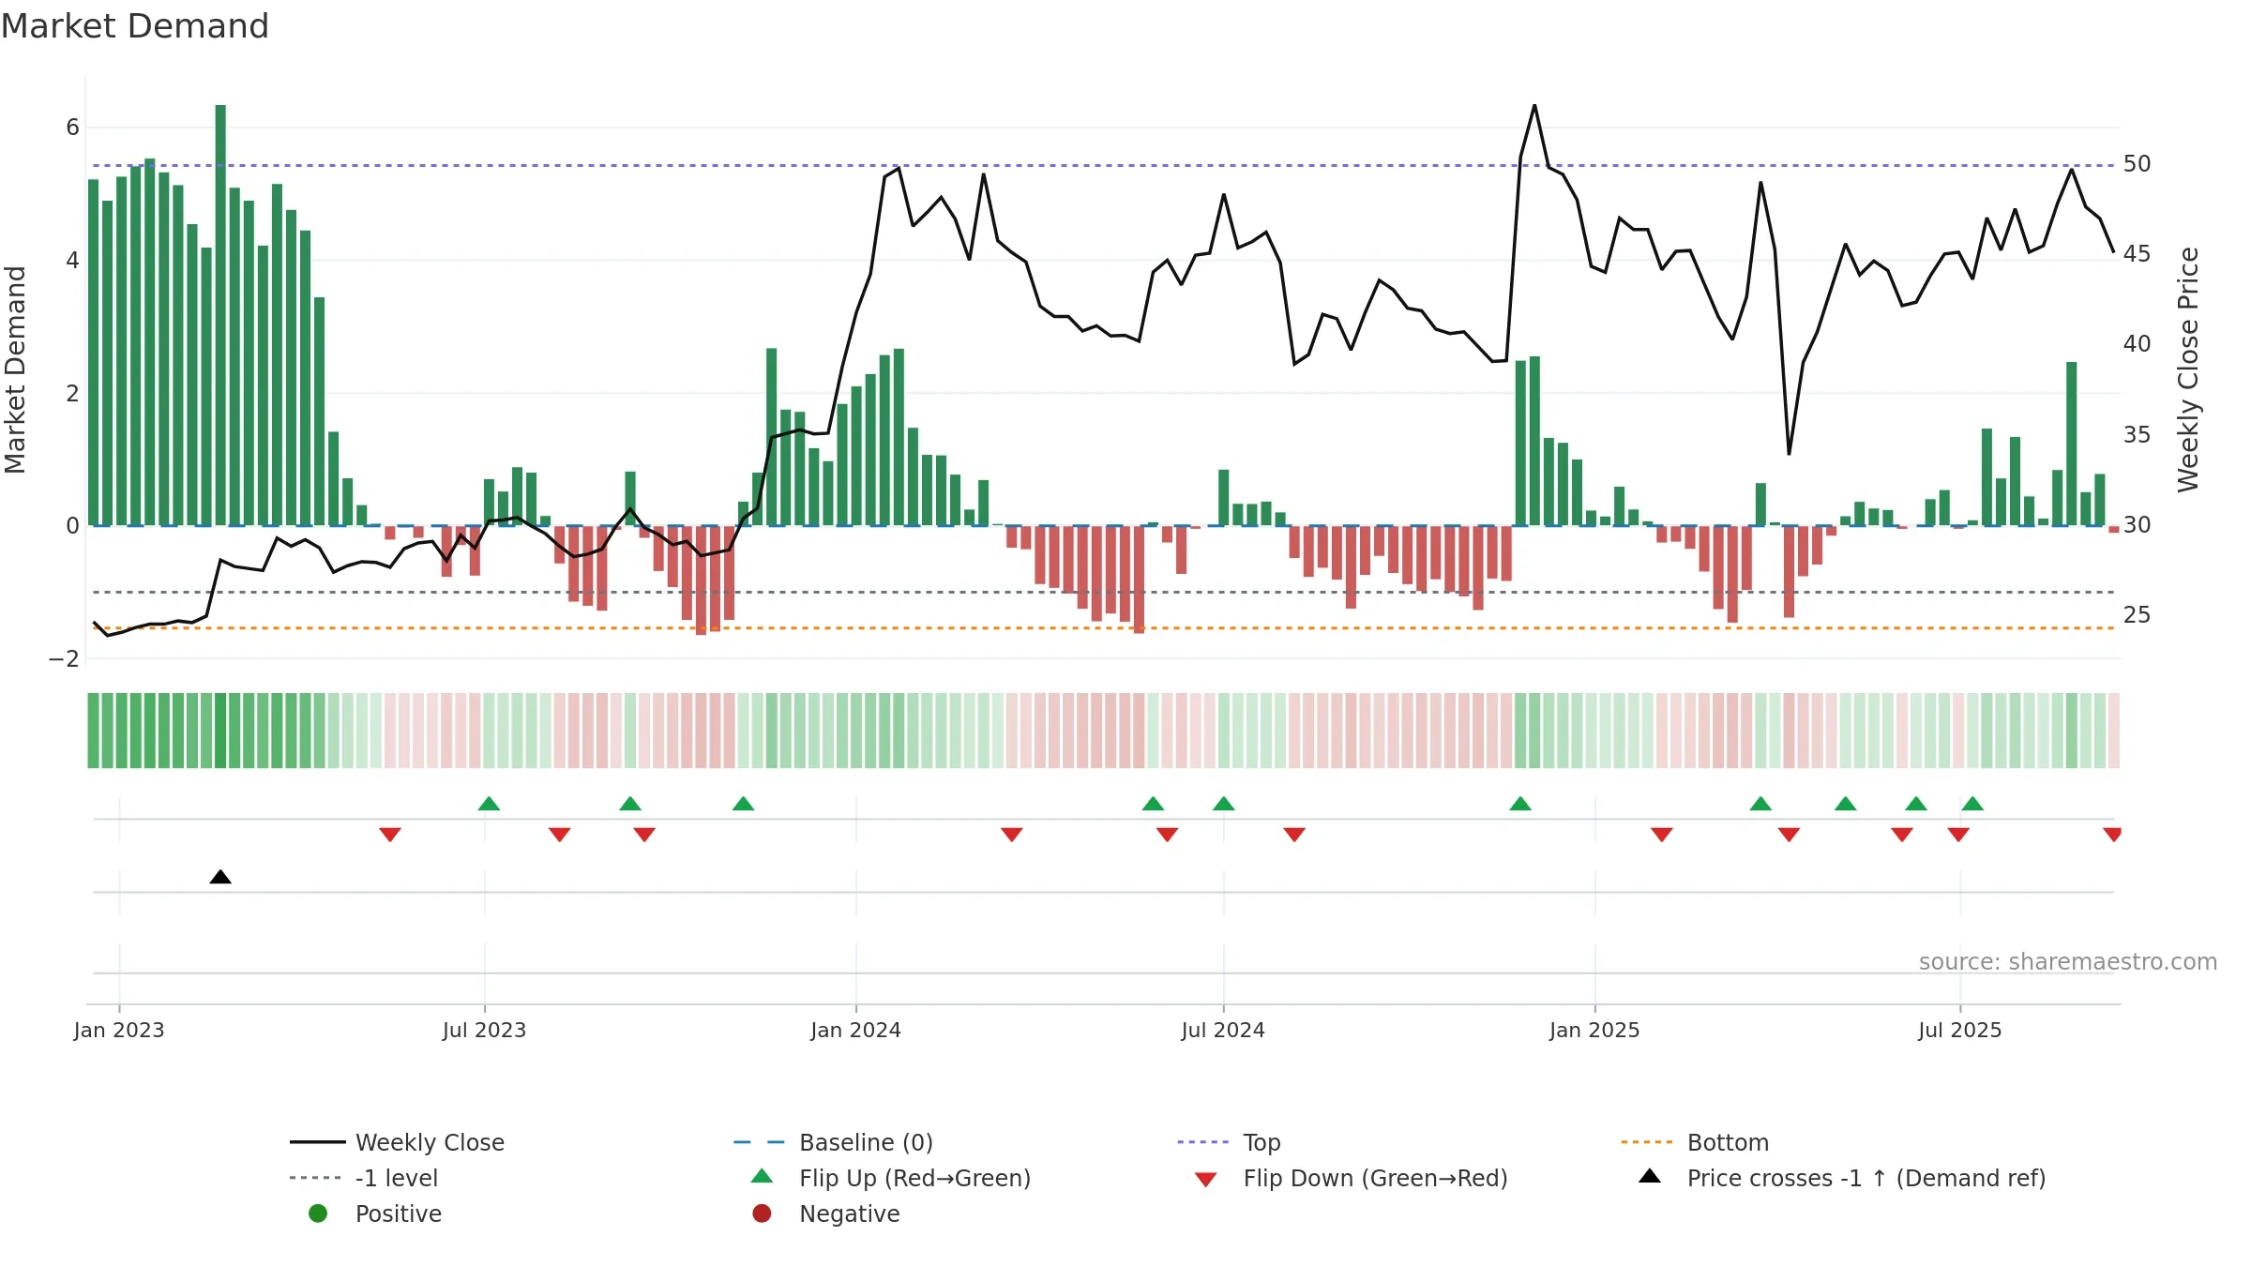The height and width of the screenshot is (1266, 2251).
Task: Click the Flip Down red triangle legend icon
Action: pyautogui.click(x=1206, y=1180)
